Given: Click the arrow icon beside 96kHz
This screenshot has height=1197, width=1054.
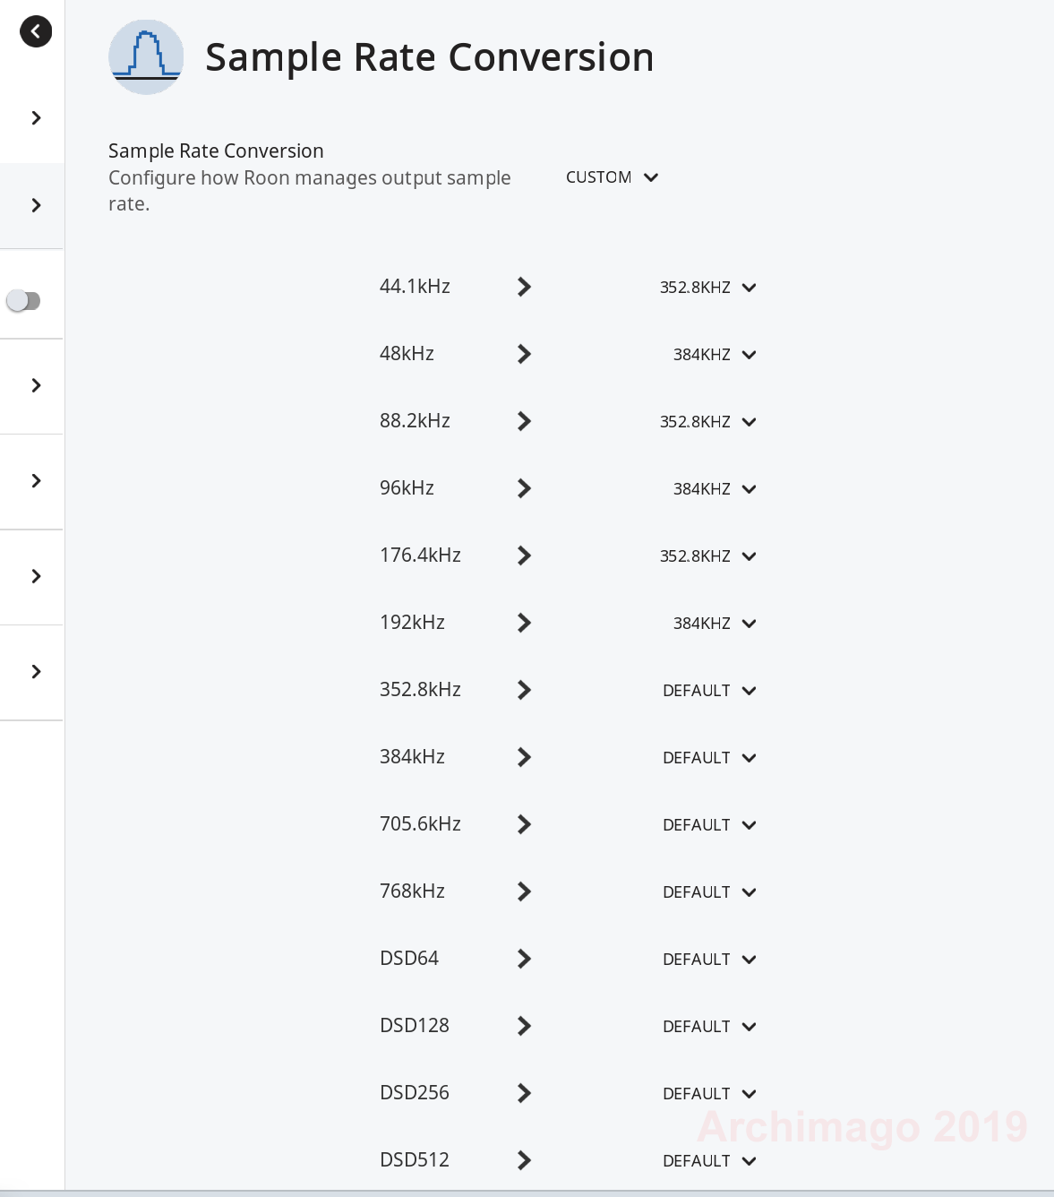Looking at the screenshot, I should 525,488.
